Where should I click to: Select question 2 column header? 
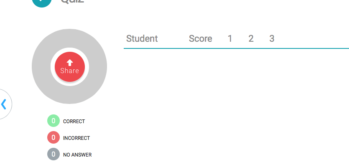251,39
